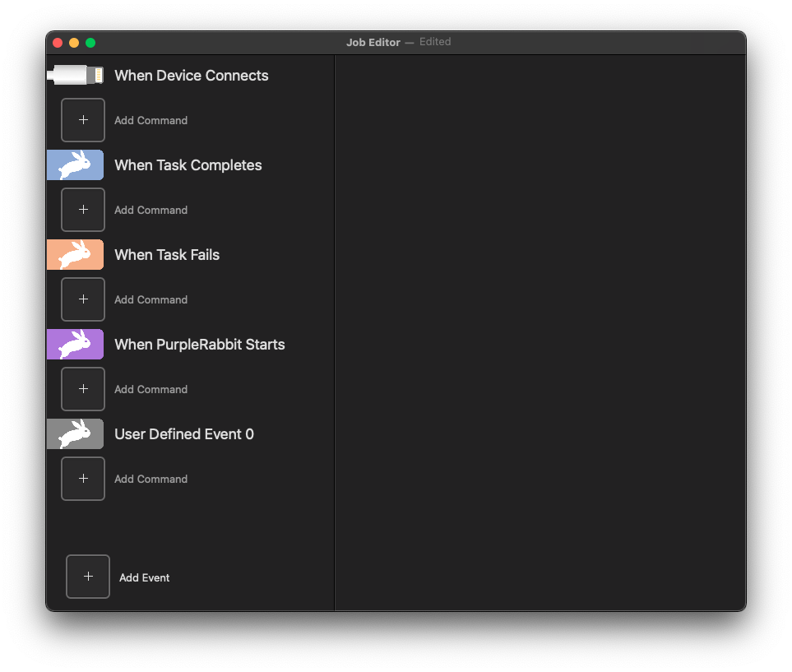Image resolution: width=792 pixels, height=672 pixels.
Task: Select the User Defined Event 0 title
Action: click(184, 434)
